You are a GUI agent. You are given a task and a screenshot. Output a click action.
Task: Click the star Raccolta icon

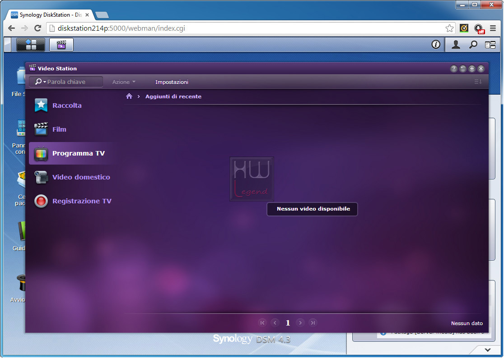click(x=41, y=106)
